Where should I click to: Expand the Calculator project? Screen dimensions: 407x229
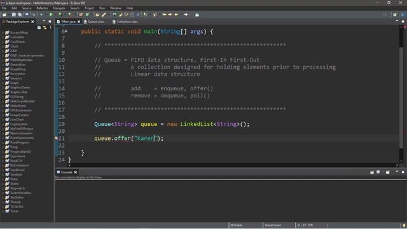[x=3, y=37]
